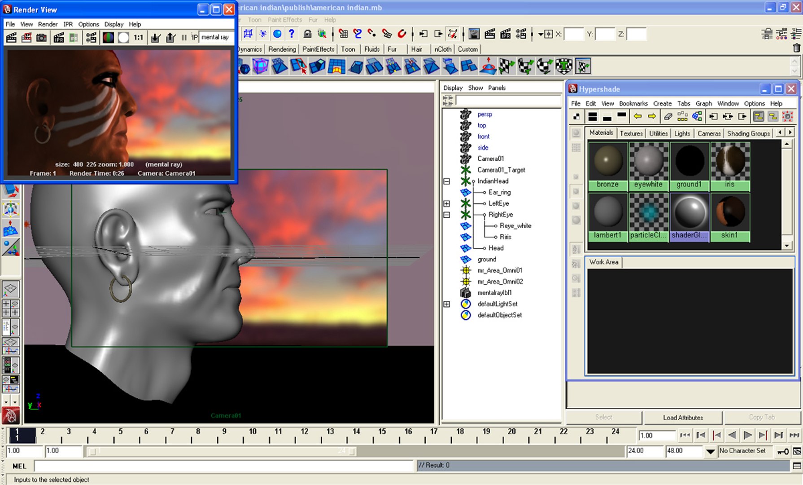Screen dimensions: 803x485
Task: Click the Render Region icon in Render View
Action: pos(26,38)
